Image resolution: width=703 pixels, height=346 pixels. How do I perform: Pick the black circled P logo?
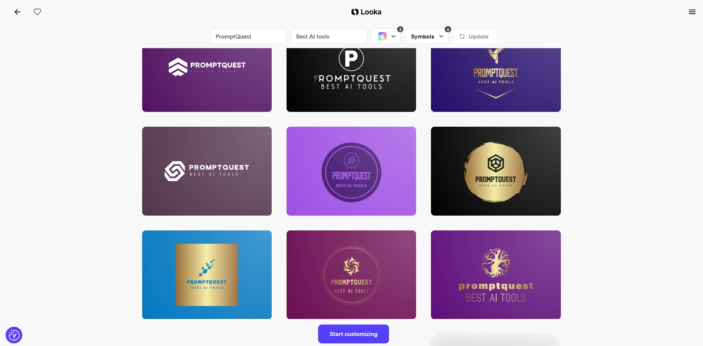[x=351, y=80]
